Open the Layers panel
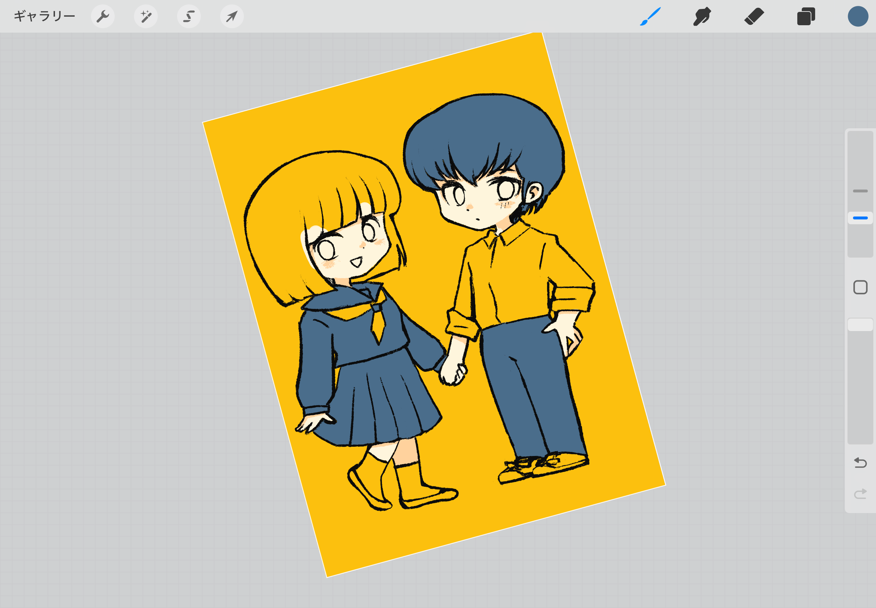Viewport: 876px width, 608px height. [x=806, y=16]
